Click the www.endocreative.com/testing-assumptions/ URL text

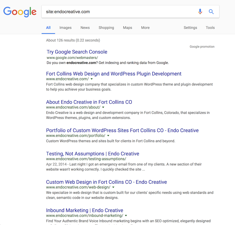[x=86, y=159]
